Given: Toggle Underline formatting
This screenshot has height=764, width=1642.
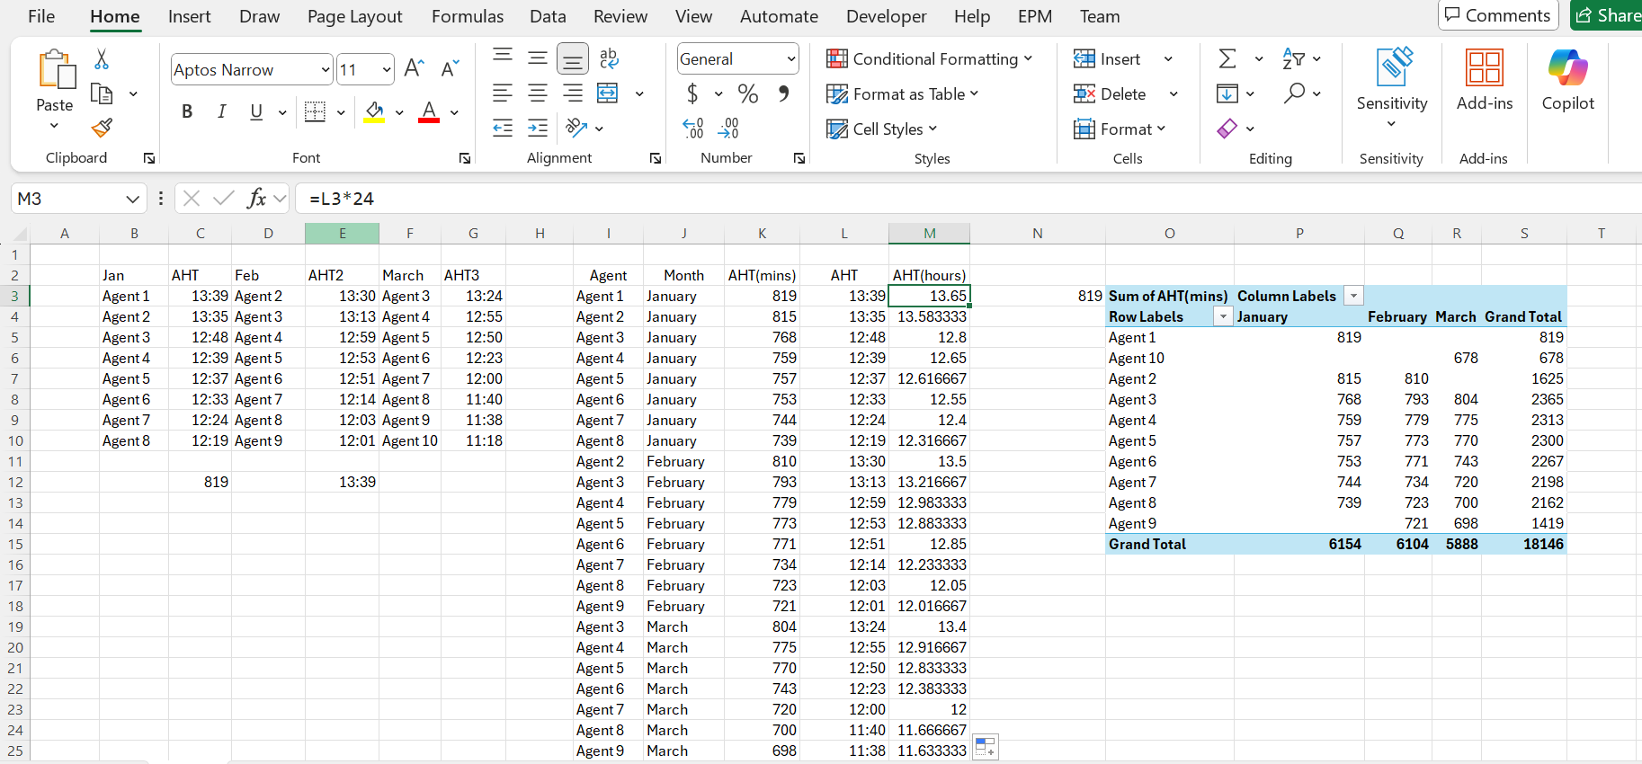Looking at the screenshot, I should pyautogui.click(x=256, y=111).
